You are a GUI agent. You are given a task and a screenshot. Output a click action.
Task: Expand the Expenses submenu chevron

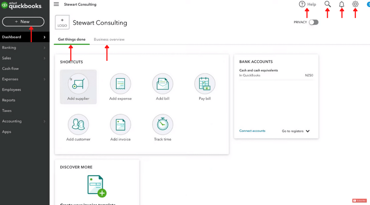(x=44, y=79)
